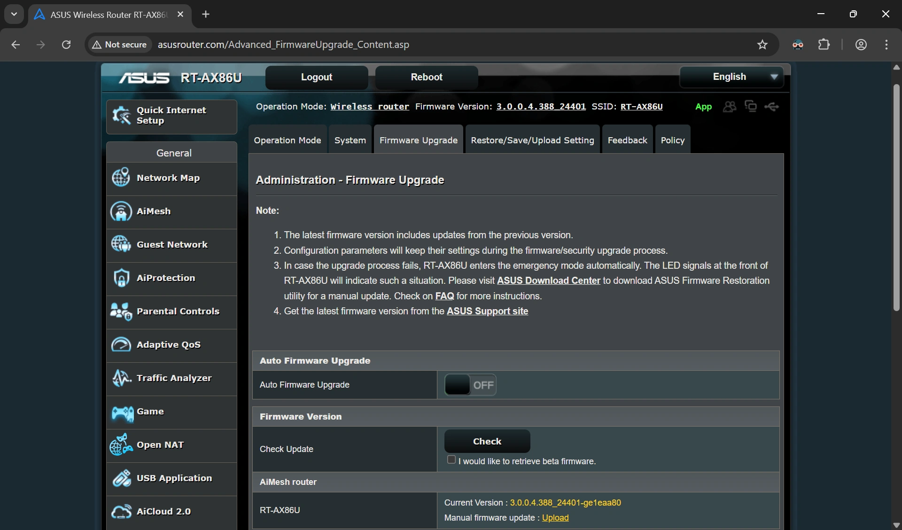Viewport: 902px width, 530px height.
Task: Click the Upload manual firmware link
Action: (555, 517)
